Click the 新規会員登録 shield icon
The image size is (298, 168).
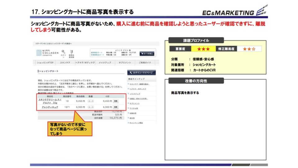[x=71, y=52]
